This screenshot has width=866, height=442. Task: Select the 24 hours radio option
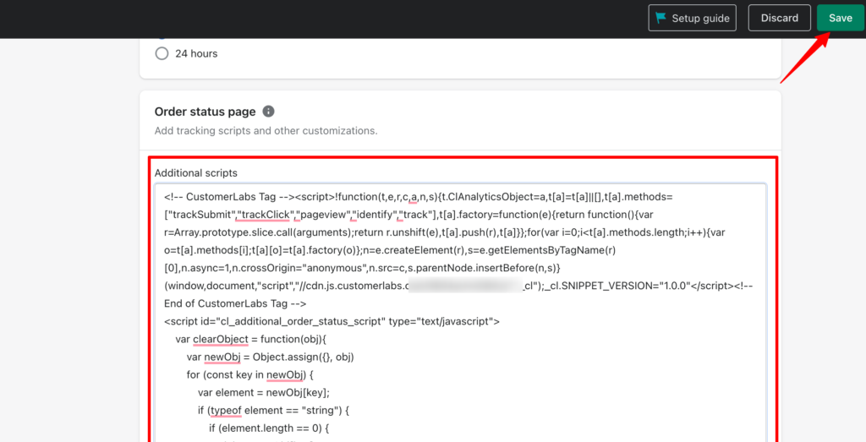pyautogui.click(x=162, y=53)
